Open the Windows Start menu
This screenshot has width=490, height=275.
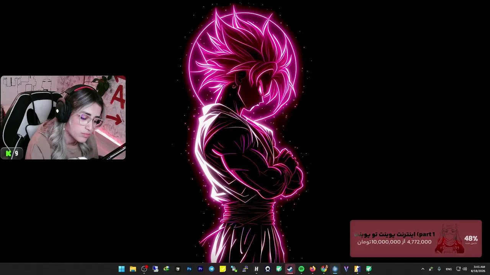121,269
